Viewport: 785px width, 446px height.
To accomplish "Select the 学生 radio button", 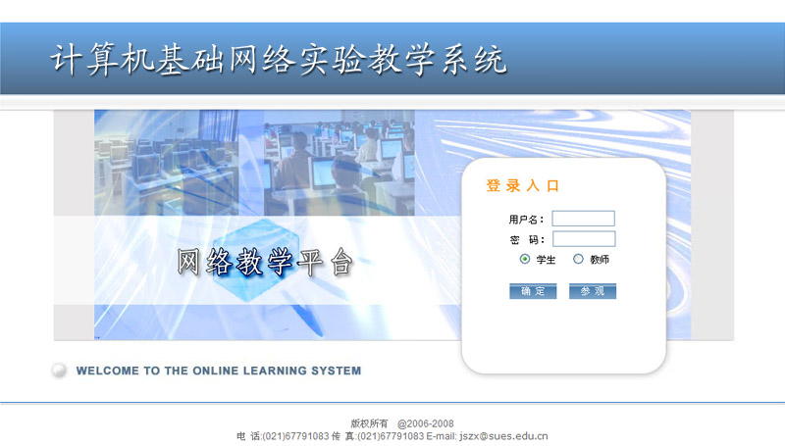I will pos(525,259).
